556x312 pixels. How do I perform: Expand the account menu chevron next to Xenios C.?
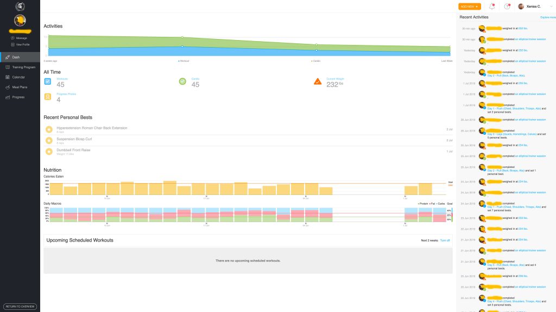click(x=551, y=6)
